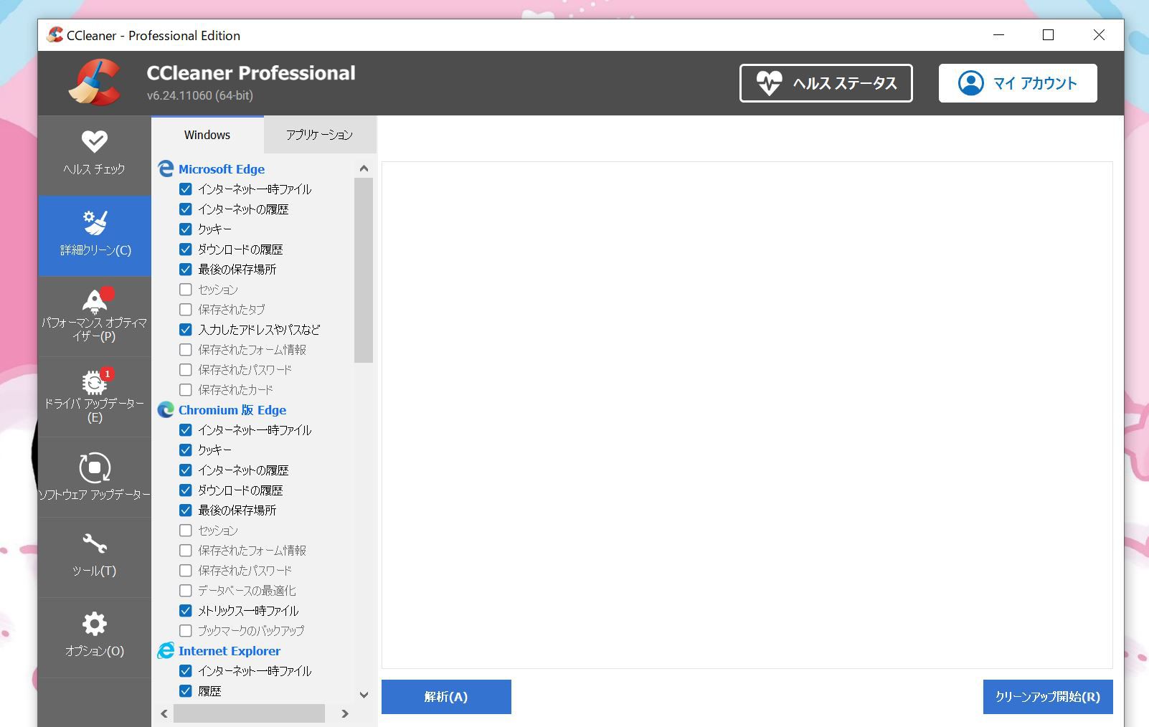Uncheck Chromium Edge ダウンロードの履歴 checkbox

[x=186, y=490]
